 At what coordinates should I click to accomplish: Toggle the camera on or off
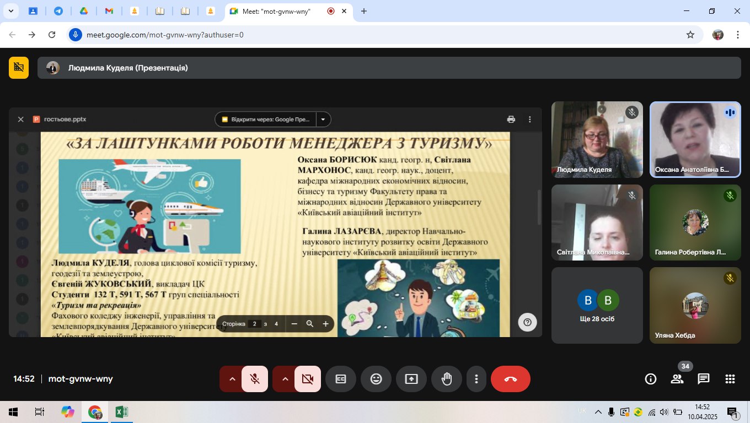[x=308, y=379]
